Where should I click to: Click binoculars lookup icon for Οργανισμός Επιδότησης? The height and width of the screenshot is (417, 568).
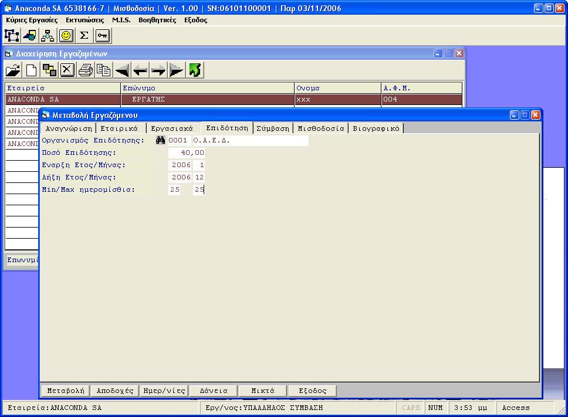160,140
